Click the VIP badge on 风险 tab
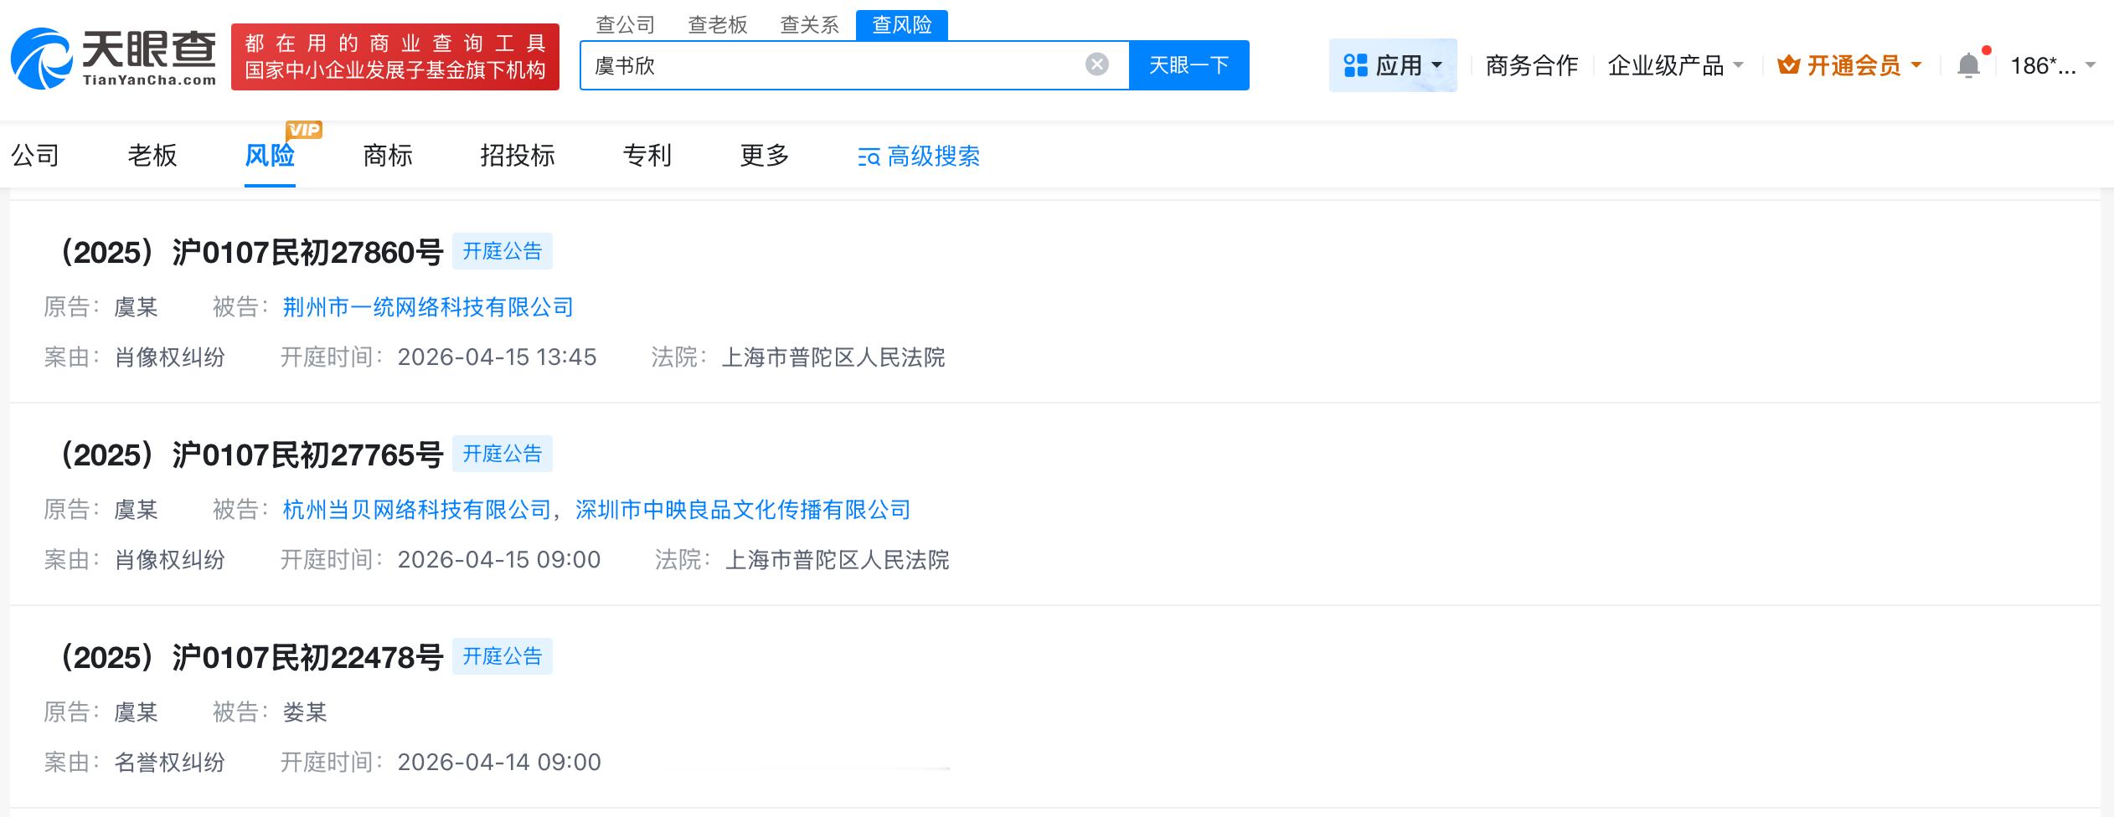The image size is (2114, 817). (304, 130)
